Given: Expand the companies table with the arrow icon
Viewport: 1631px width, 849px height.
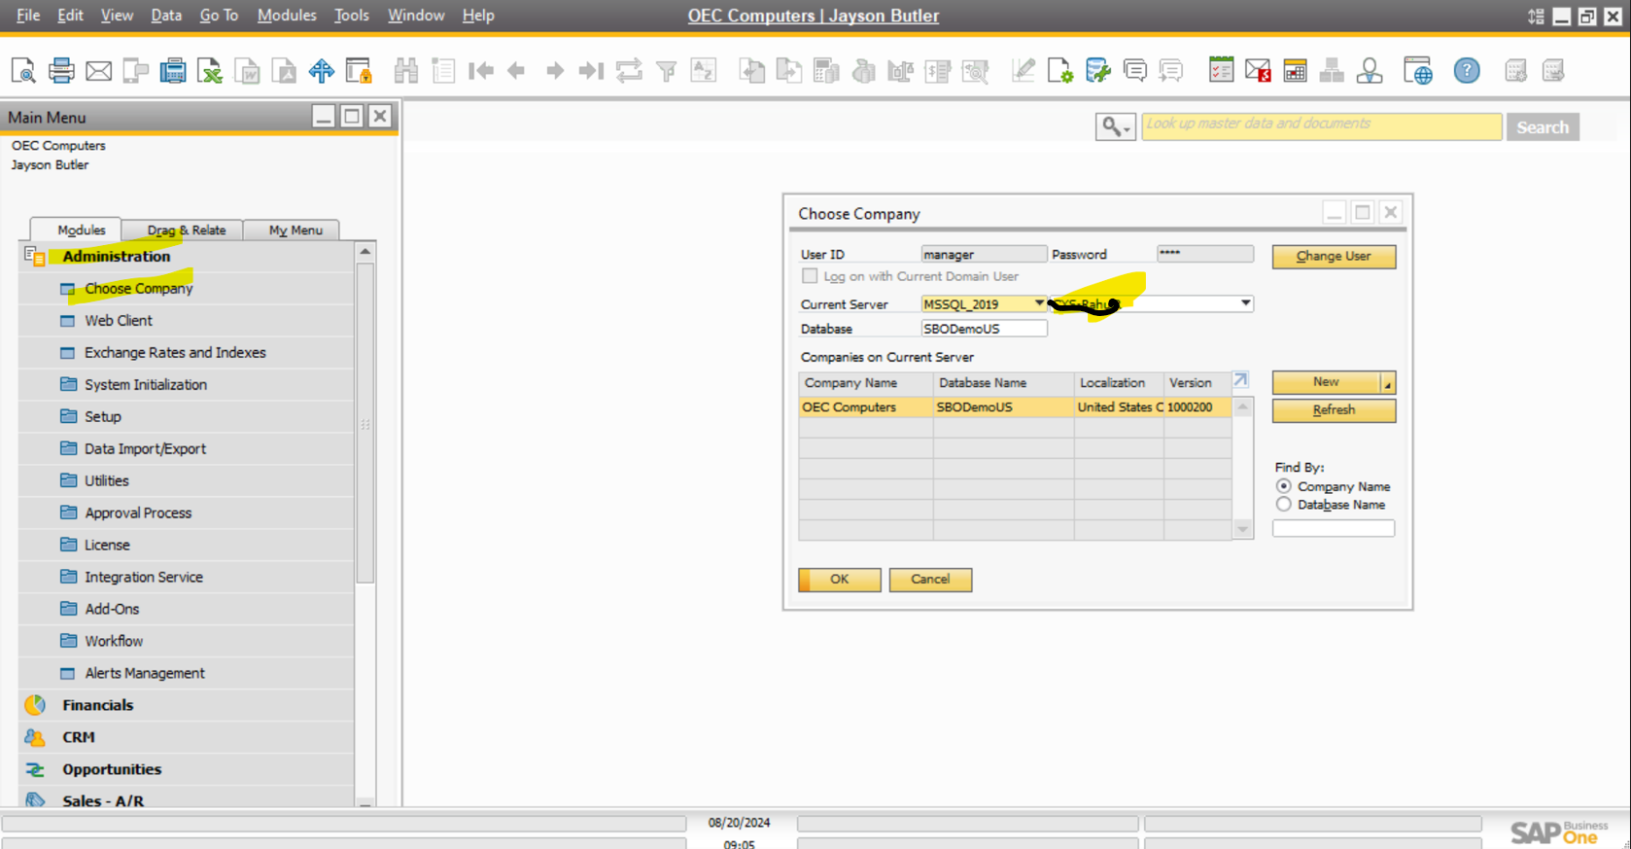Looking at the screenshot, I should 1241,380.
